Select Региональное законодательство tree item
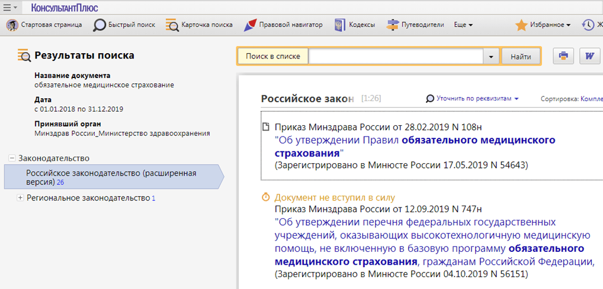The width and height of the screenshot is (603, 289). 91,198
